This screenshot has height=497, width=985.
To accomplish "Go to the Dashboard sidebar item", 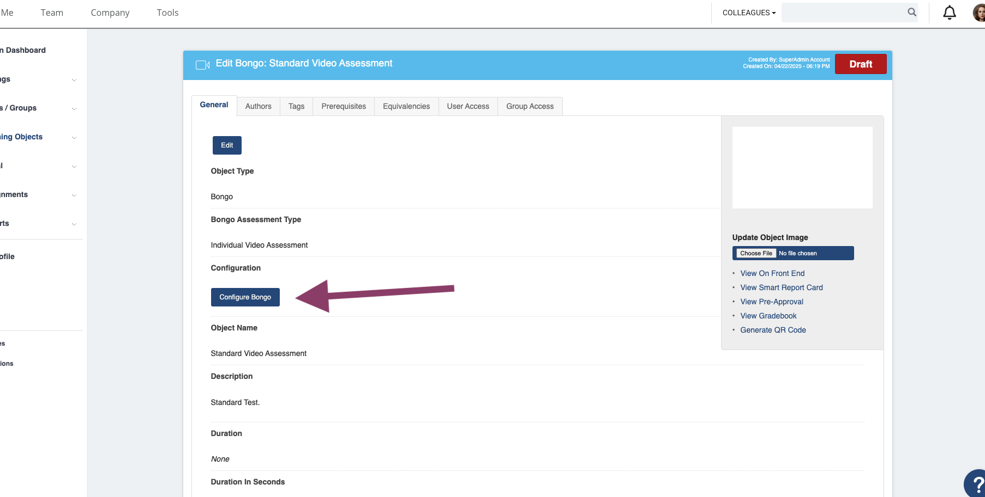I will [23, 50].
